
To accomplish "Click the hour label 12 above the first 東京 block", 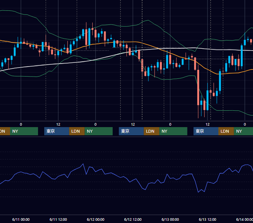I will [x=58, y=125].
